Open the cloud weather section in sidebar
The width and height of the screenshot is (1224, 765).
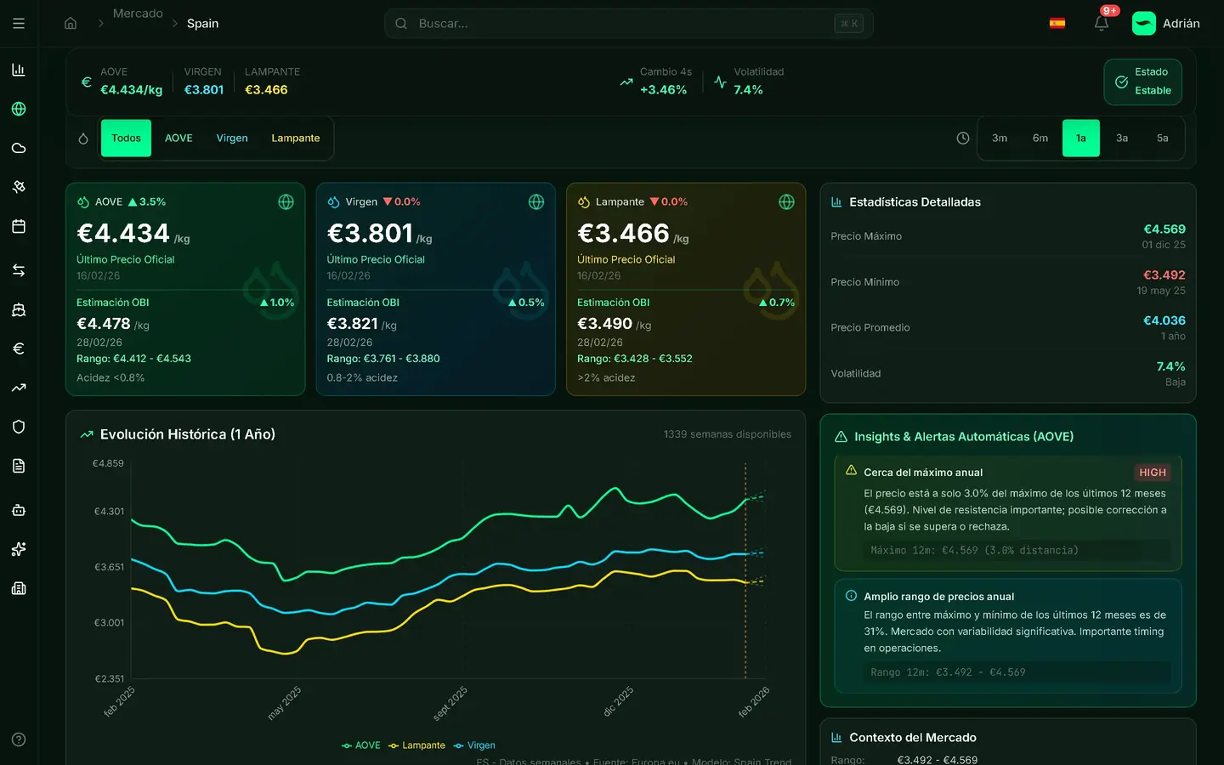coord(19,147)
